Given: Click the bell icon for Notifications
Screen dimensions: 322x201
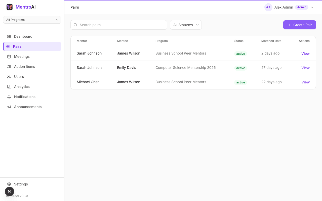Looking at the screenshot, I should 9,97.
